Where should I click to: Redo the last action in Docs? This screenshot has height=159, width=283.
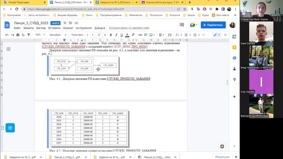click(12, 35)
